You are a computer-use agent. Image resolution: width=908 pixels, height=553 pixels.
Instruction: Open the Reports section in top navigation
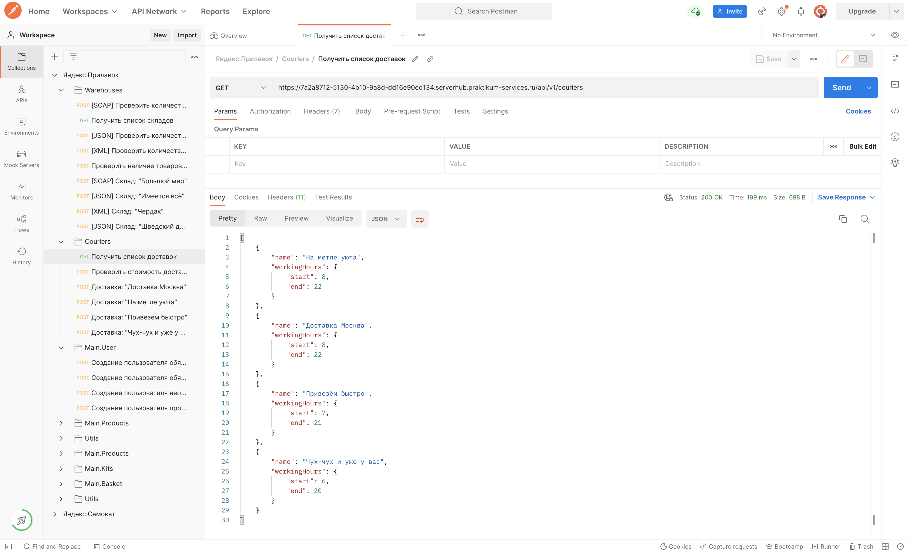click(215, 11)
